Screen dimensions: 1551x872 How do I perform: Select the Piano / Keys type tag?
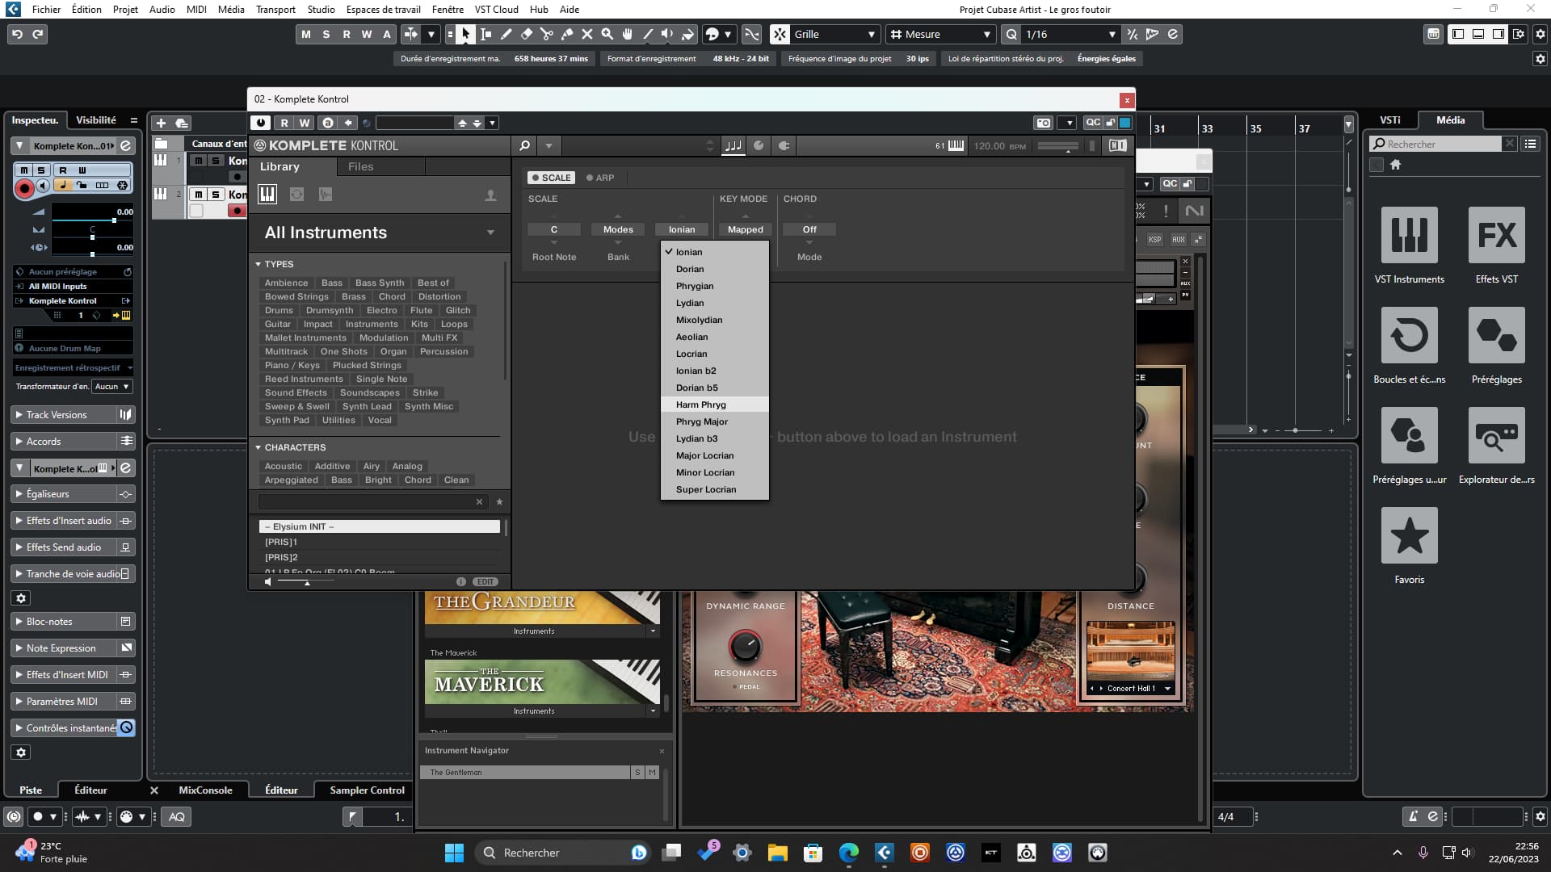(292, 365)
